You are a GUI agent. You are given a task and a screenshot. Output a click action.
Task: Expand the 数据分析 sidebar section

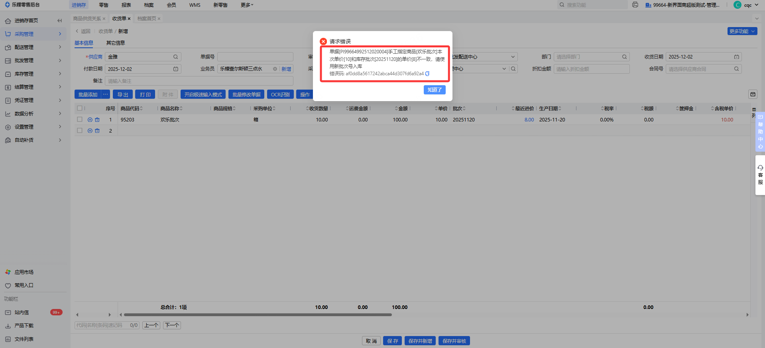point(33,113)
